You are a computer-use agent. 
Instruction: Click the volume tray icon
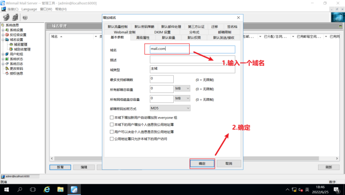(x=301, y=189)
